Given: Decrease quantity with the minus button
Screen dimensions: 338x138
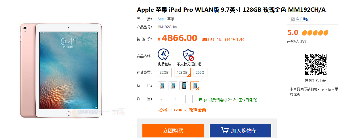Looking at the screenshot, I should click(x=161, y=99).
